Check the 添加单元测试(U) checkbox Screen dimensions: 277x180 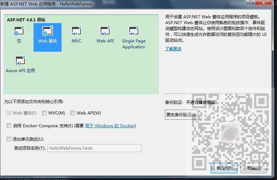(x=9, y=139)
